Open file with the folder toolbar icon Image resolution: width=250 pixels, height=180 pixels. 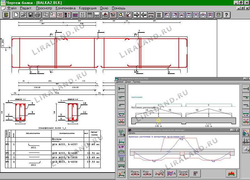tap(23, 15)
